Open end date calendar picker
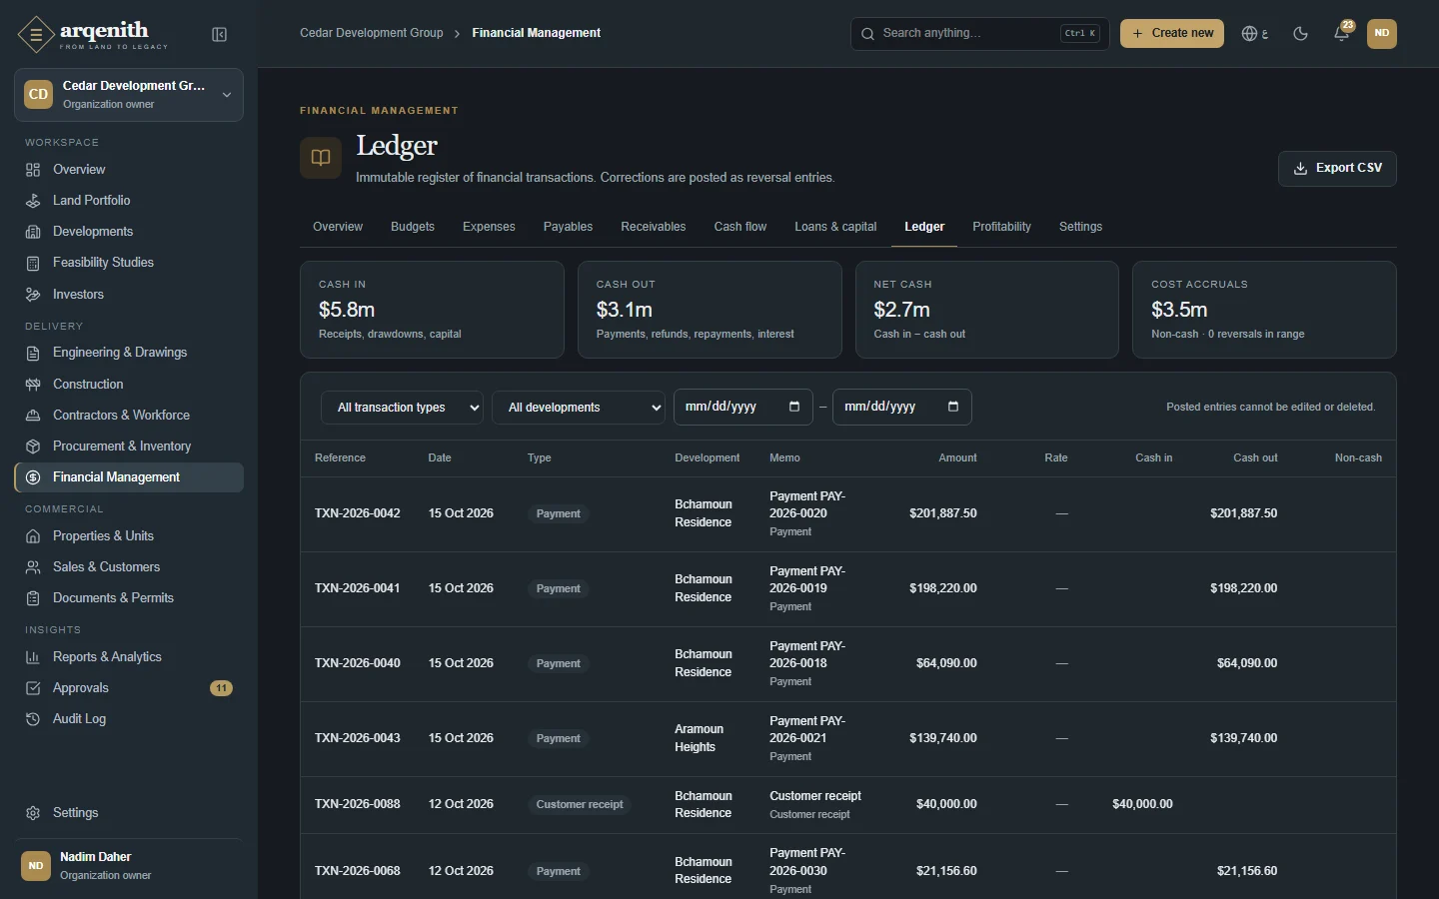The height and width of the screenshot is (899, 1439). point(953,407)
